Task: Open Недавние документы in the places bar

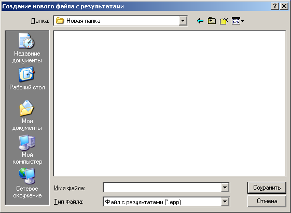Action: (27, 48)
